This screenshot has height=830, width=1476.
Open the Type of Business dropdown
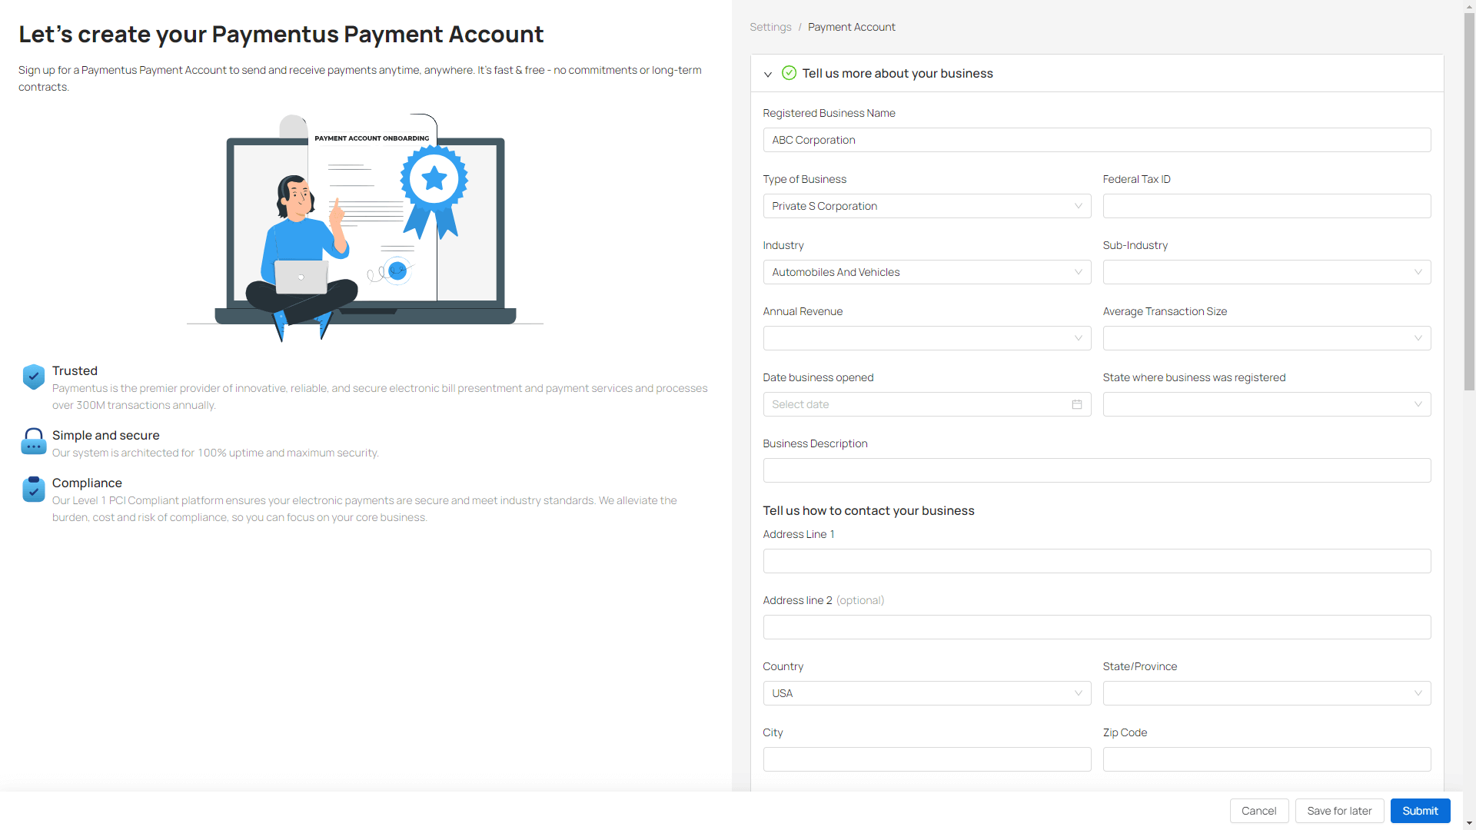926,206
